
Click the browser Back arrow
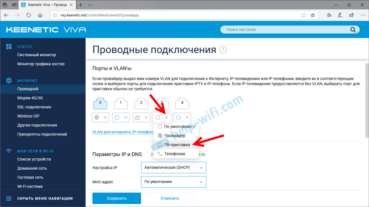pos(6,15)
